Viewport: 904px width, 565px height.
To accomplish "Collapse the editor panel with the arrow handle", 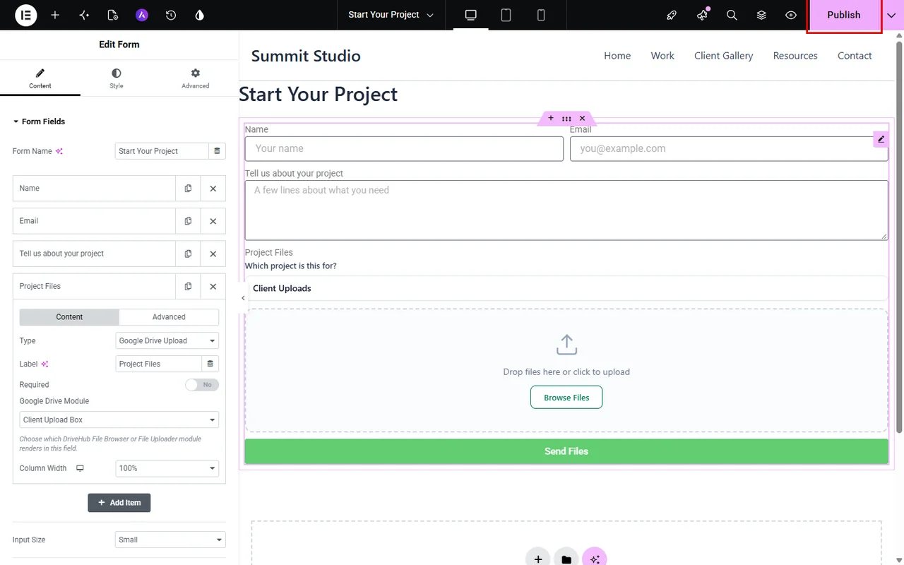I will 243,298.
